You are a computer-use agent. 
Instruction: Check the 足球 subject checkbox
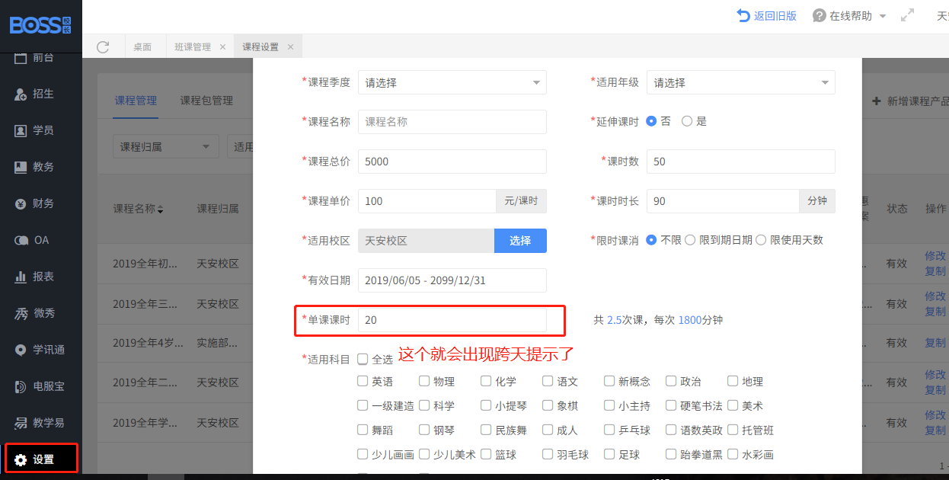pos(609,454)
